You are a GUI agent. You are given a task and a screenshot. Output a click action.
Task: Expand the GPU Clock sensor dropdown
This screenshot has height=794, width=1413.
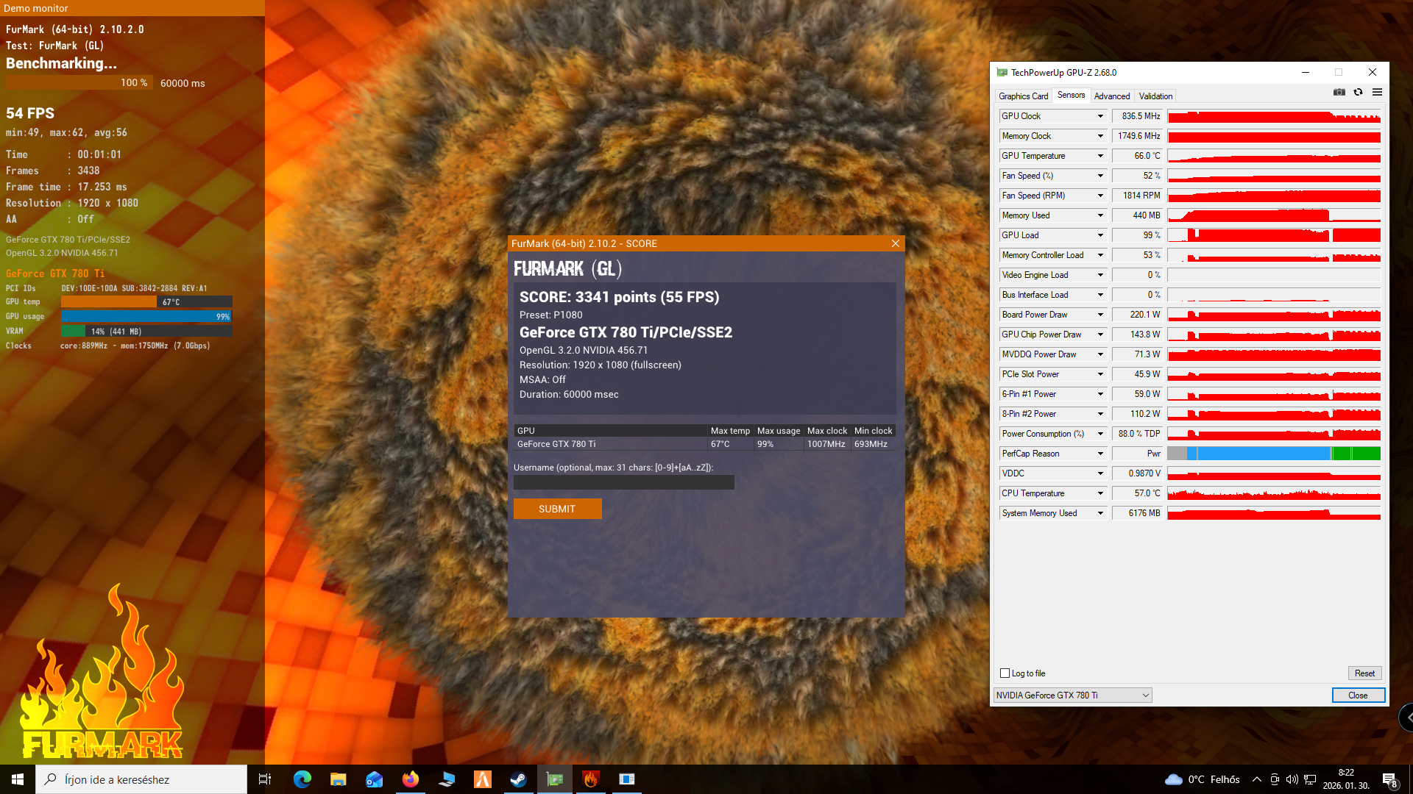pos(1100,116)
